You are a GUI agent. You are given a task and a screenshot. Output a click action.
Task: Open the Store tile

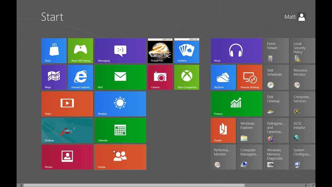click(54, 51)
